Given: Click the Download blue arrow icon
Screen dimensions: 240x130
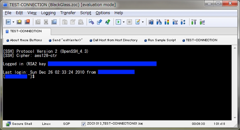Looking at the screenshot, I should tap(92, 22).
